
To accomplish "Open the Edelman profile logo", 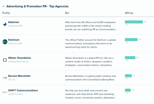I will [5, 24].
